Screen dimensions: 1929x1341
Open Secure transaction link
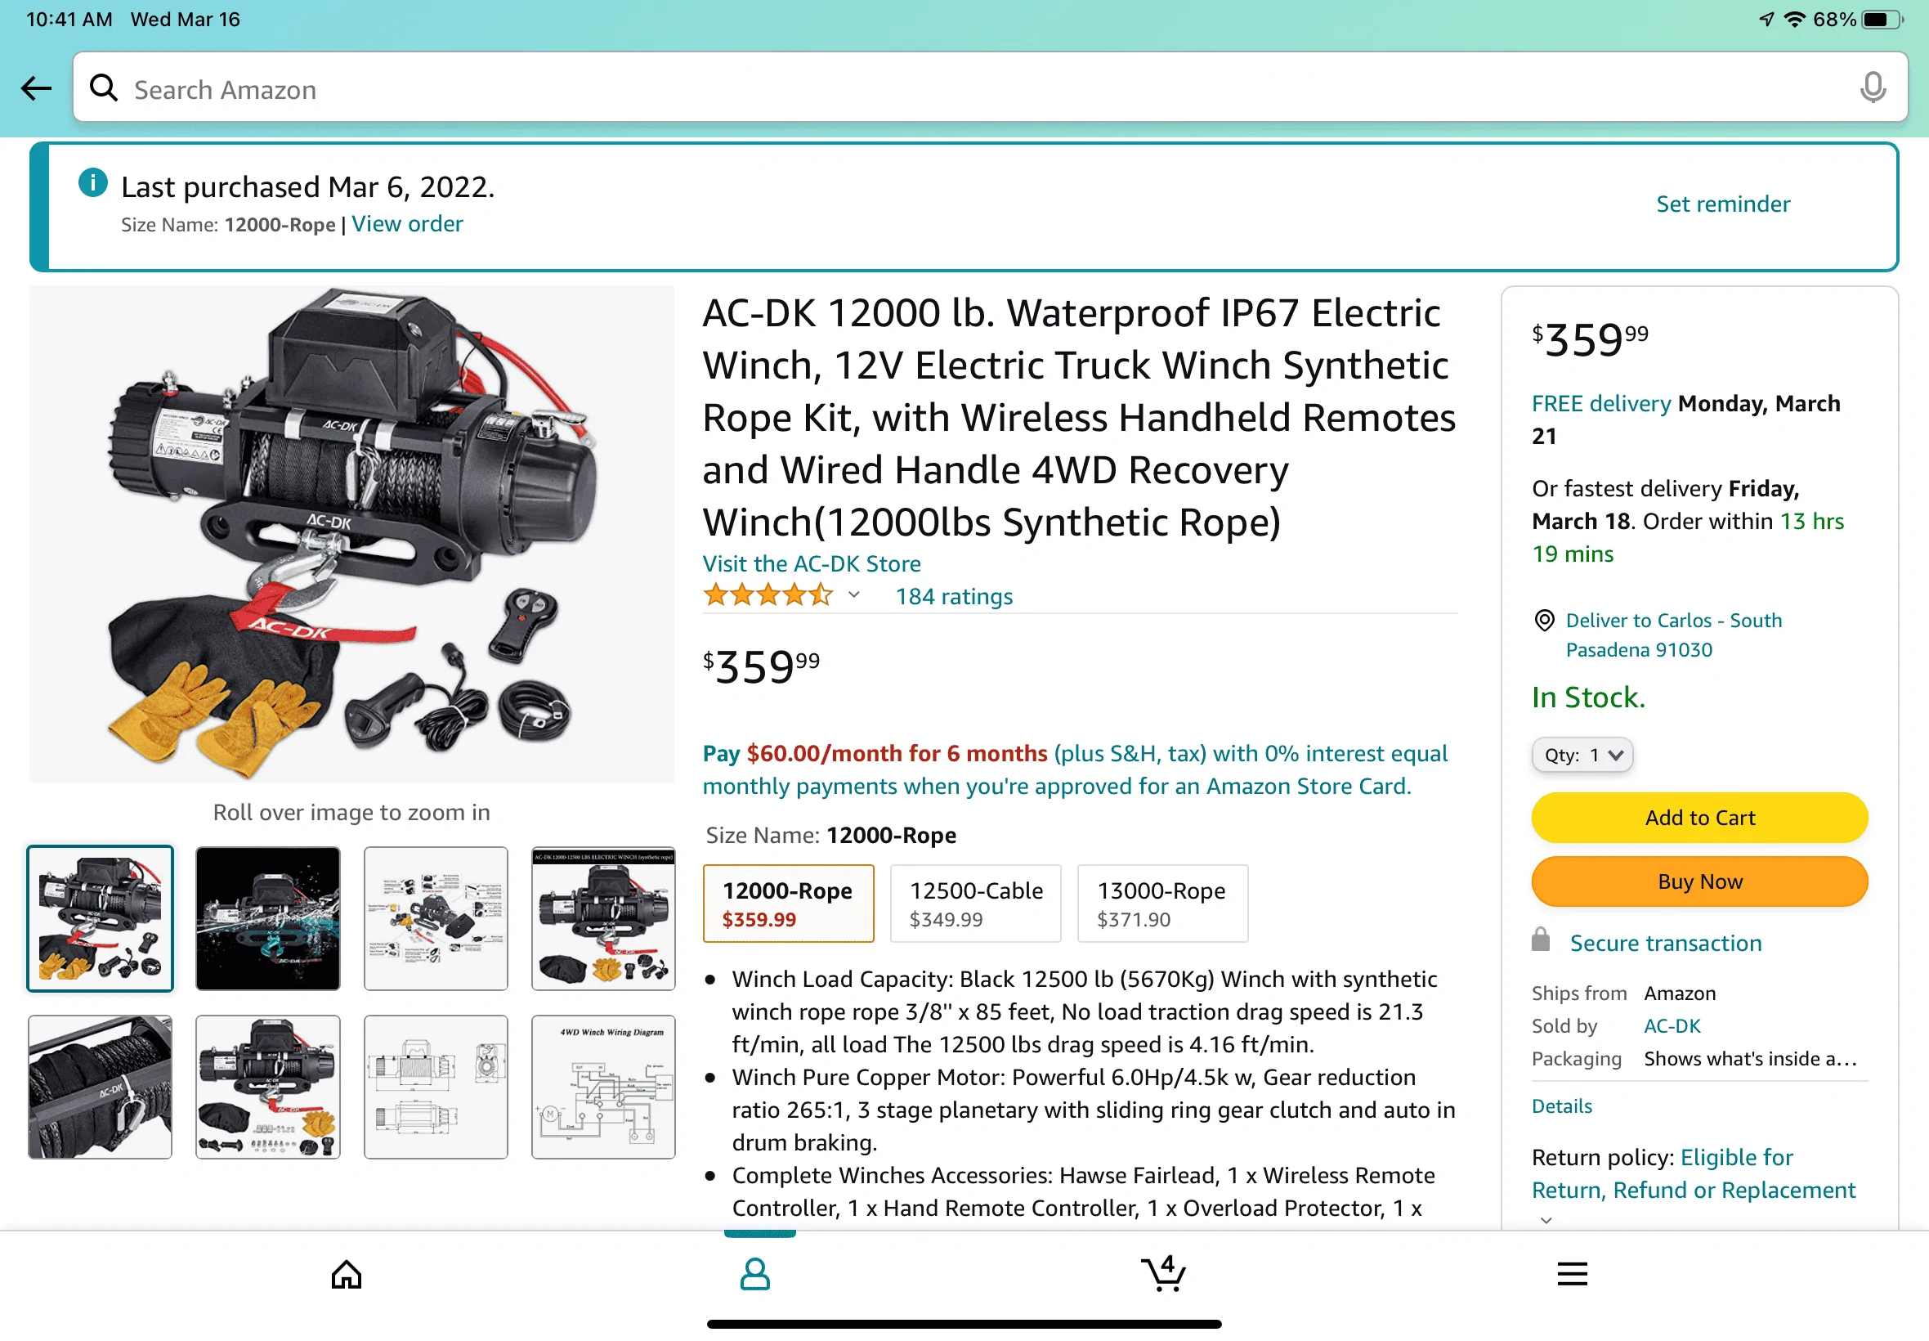[1665, 943]
